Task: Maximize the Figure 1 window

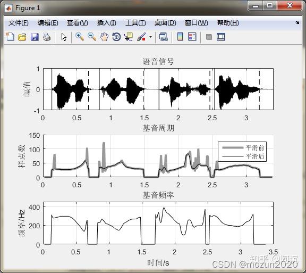Action: point(270,5)
